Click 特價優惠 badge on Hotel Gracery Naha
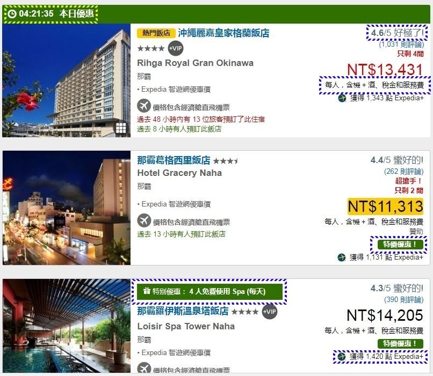Viewport: 433px width, 376px height. point(400,244)
